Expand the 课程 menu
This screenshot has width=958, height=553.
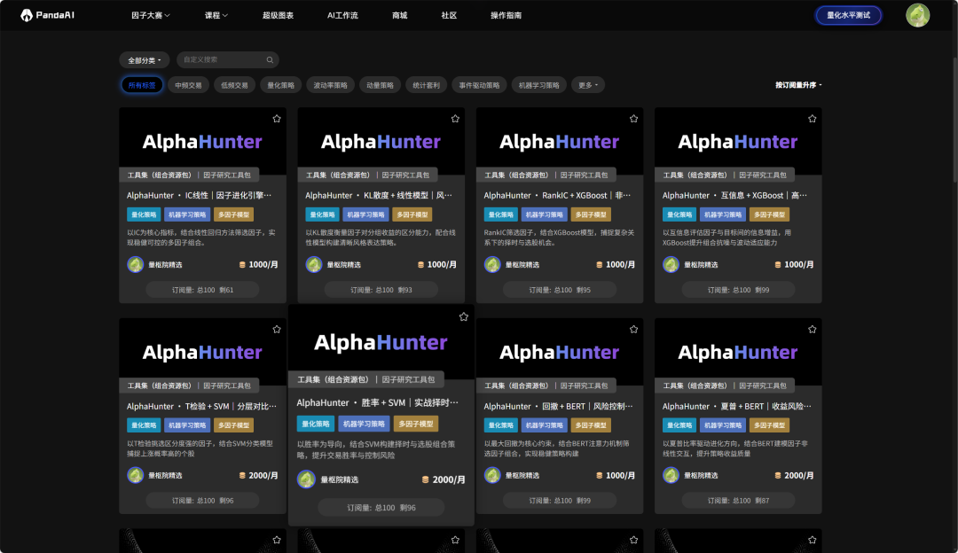[x=216, y=15]
